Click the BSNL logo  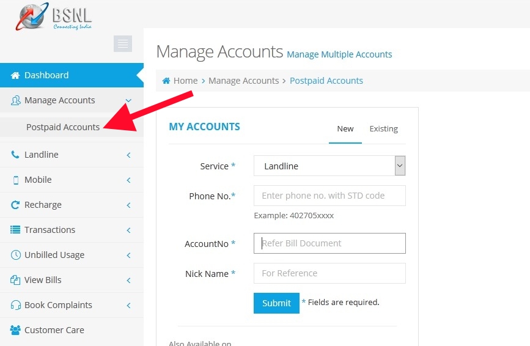pyautogui.click(x=54, y=17)
